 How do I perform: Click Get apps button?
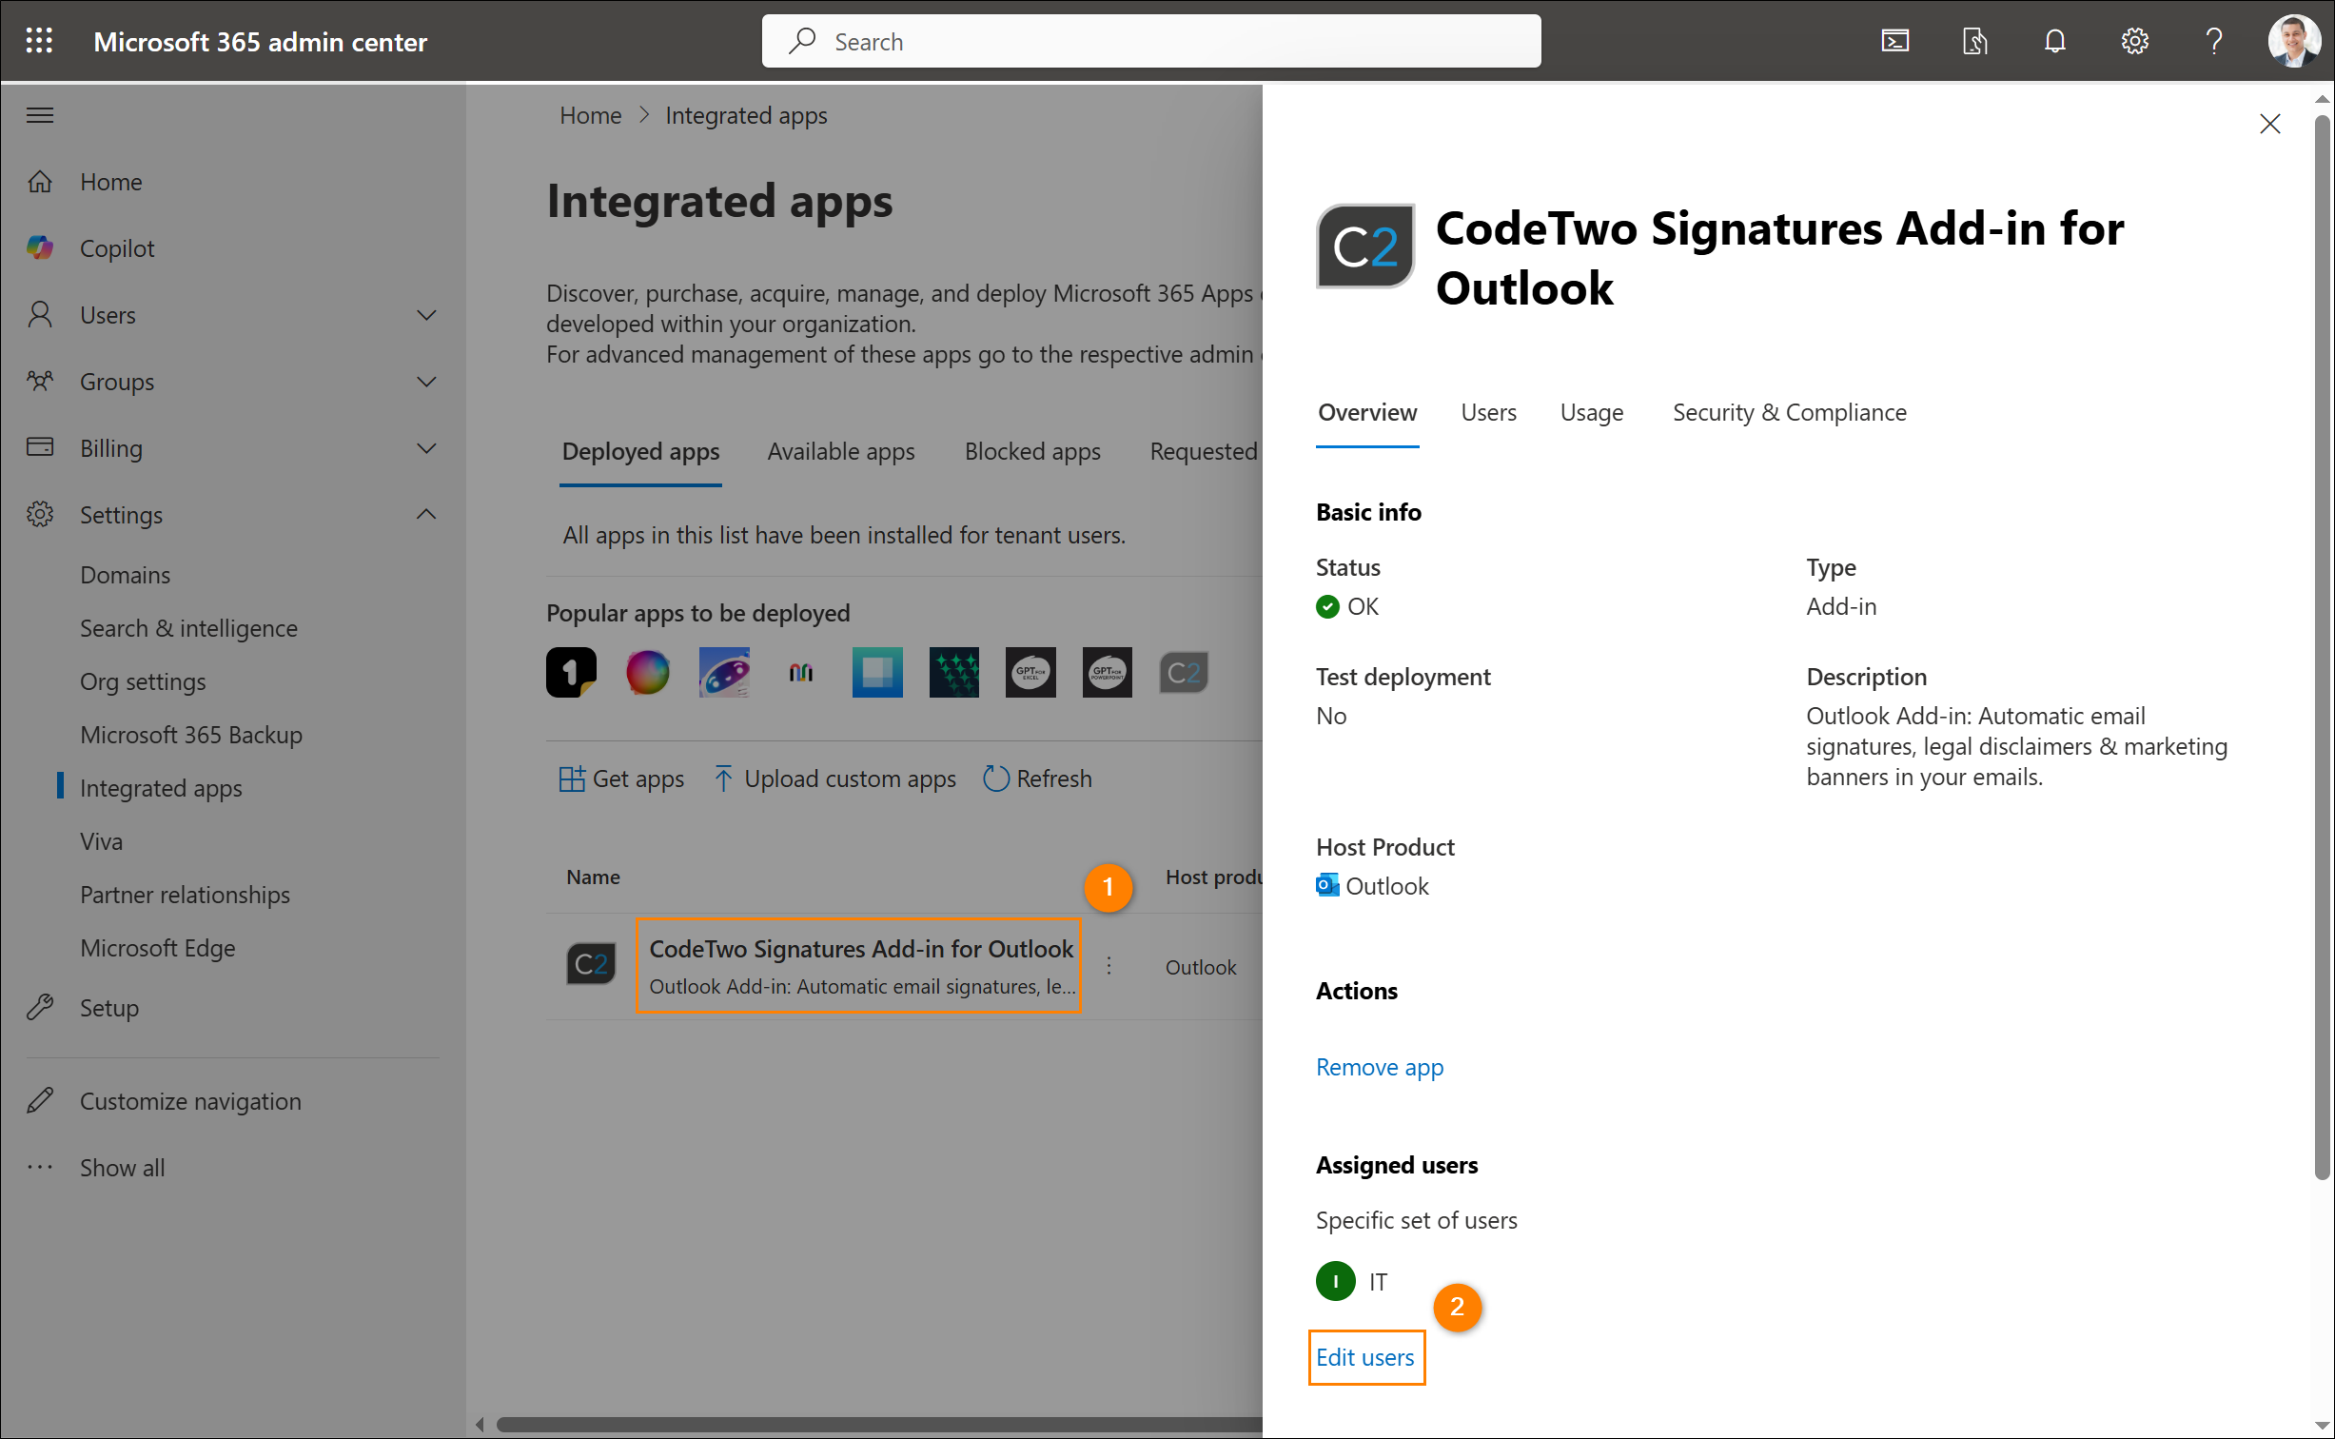(621, 779)
